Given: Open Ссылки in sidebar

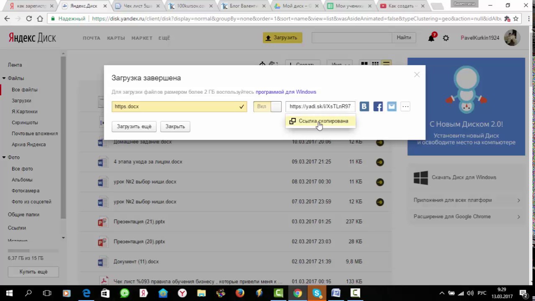Looking at the screenshot, I should [17, 228].
